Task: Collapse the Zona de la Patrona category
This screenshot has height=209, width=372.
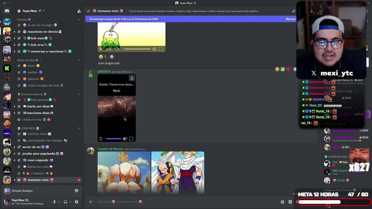Action: pos(33,94)
